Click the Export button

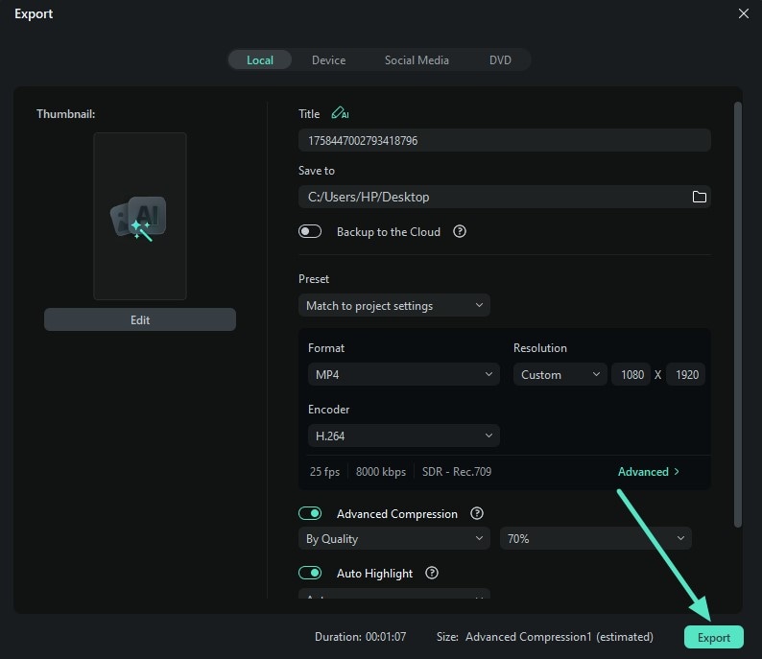tap(713, 637)
